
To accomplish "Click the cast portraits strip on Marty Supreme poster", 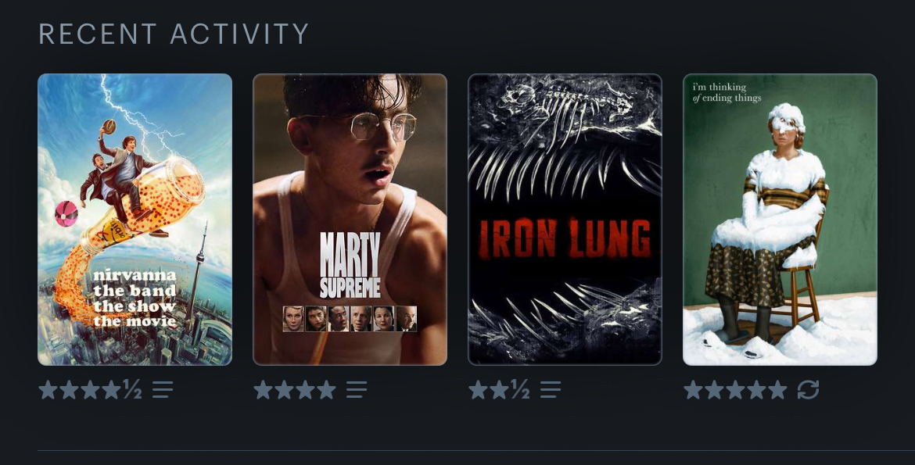I will (x=350, y=319).
